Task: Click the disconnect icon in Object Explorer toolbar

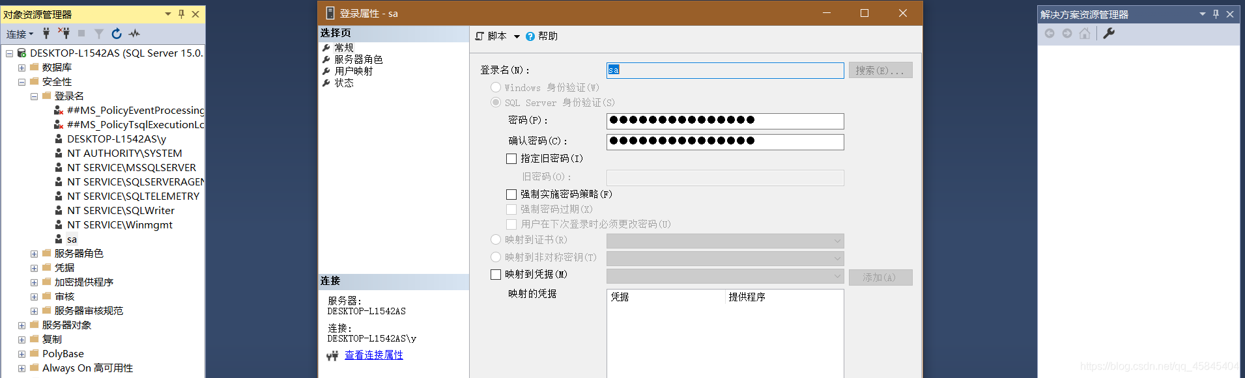Action: pyautogui.click(x=64, y=33)
